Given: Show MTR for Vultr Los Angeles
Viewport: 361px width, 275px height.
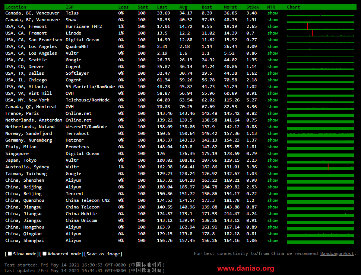Looking at the screenshot, I should click(x=273, y=53).
